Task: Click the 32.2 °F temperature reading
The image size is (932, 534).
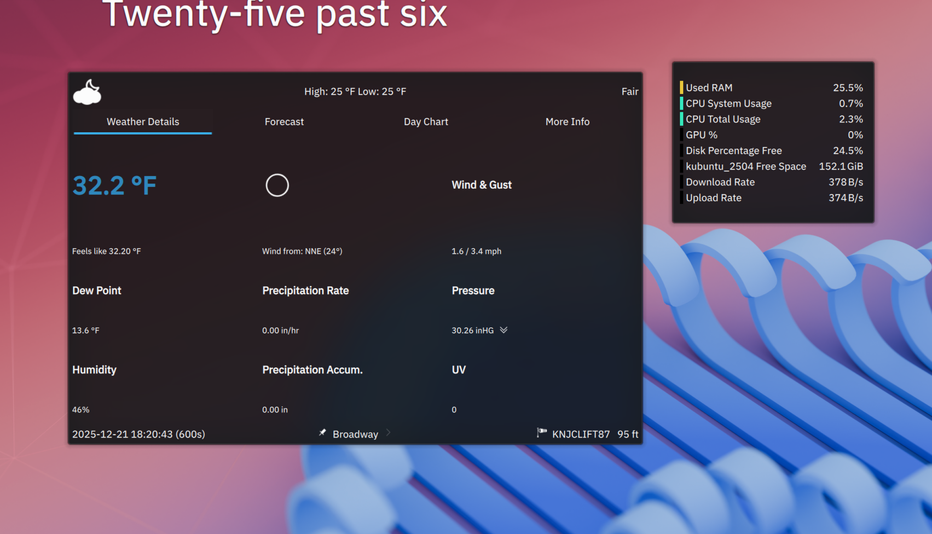Action: 114,185
